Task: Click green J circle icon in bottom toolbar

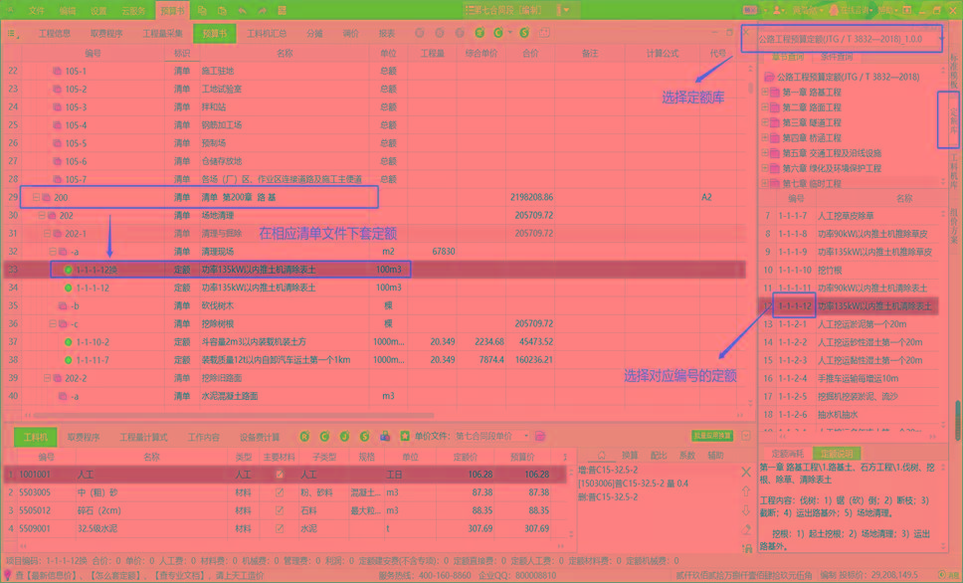Action: point(344,436)
